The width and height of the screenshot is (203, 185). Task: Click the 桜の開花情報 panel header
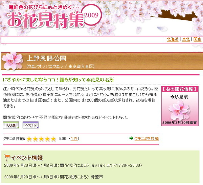(x=180, y=89)
